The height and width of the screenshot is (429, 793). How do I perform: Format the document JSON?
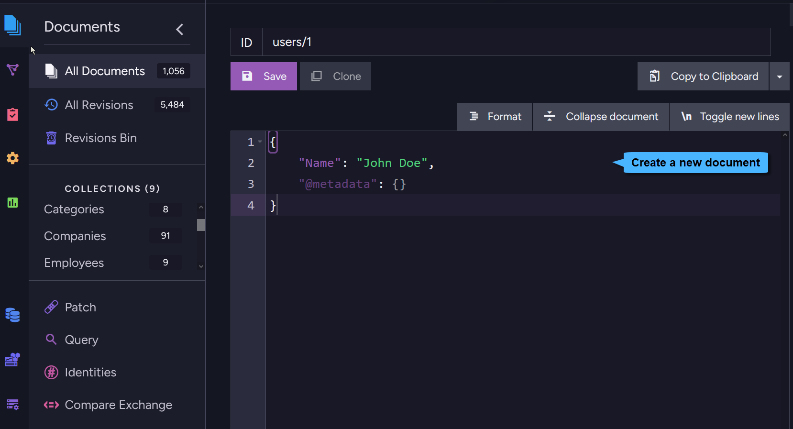[x=495, y=117]
